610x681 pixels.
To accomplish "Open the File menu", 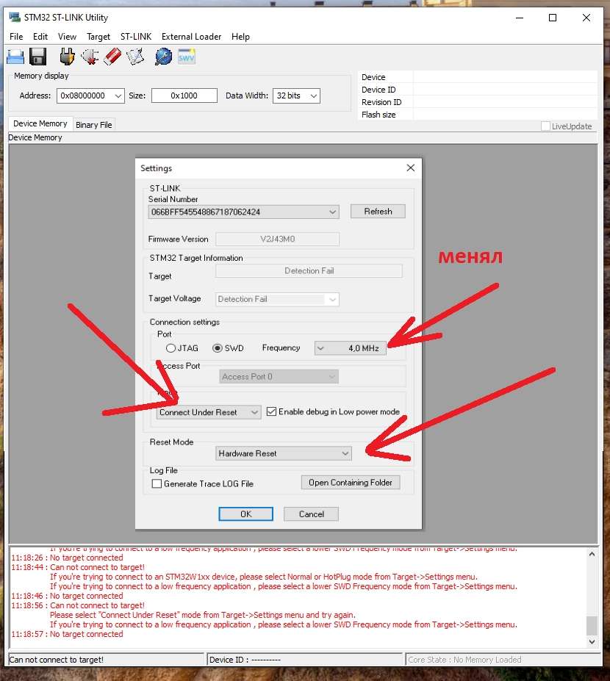I will (x=16, y=37).
